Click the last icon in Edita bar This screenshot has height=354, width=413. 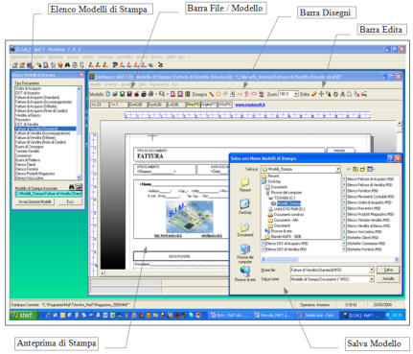tap(364, 94)
